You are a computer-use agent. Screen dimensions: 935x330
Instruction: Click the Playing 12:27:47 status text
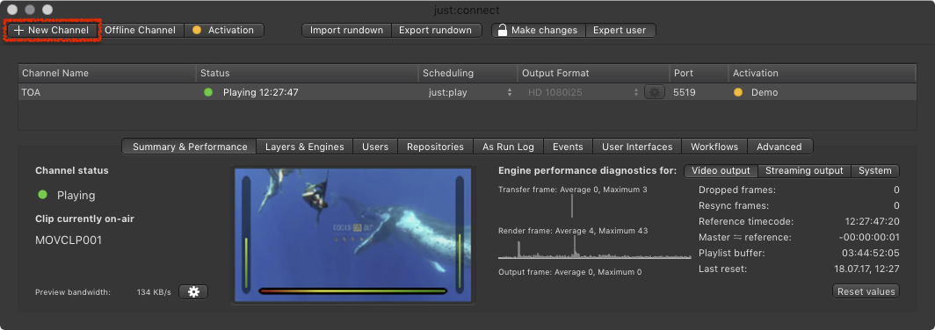click(x=261, y=92)
